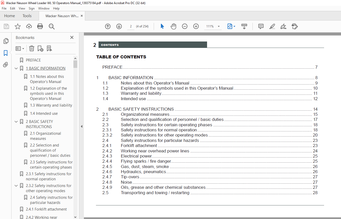
Task: Open the zoom percentage dropdown
Action: pyautogui.click(x=219, y=26)
